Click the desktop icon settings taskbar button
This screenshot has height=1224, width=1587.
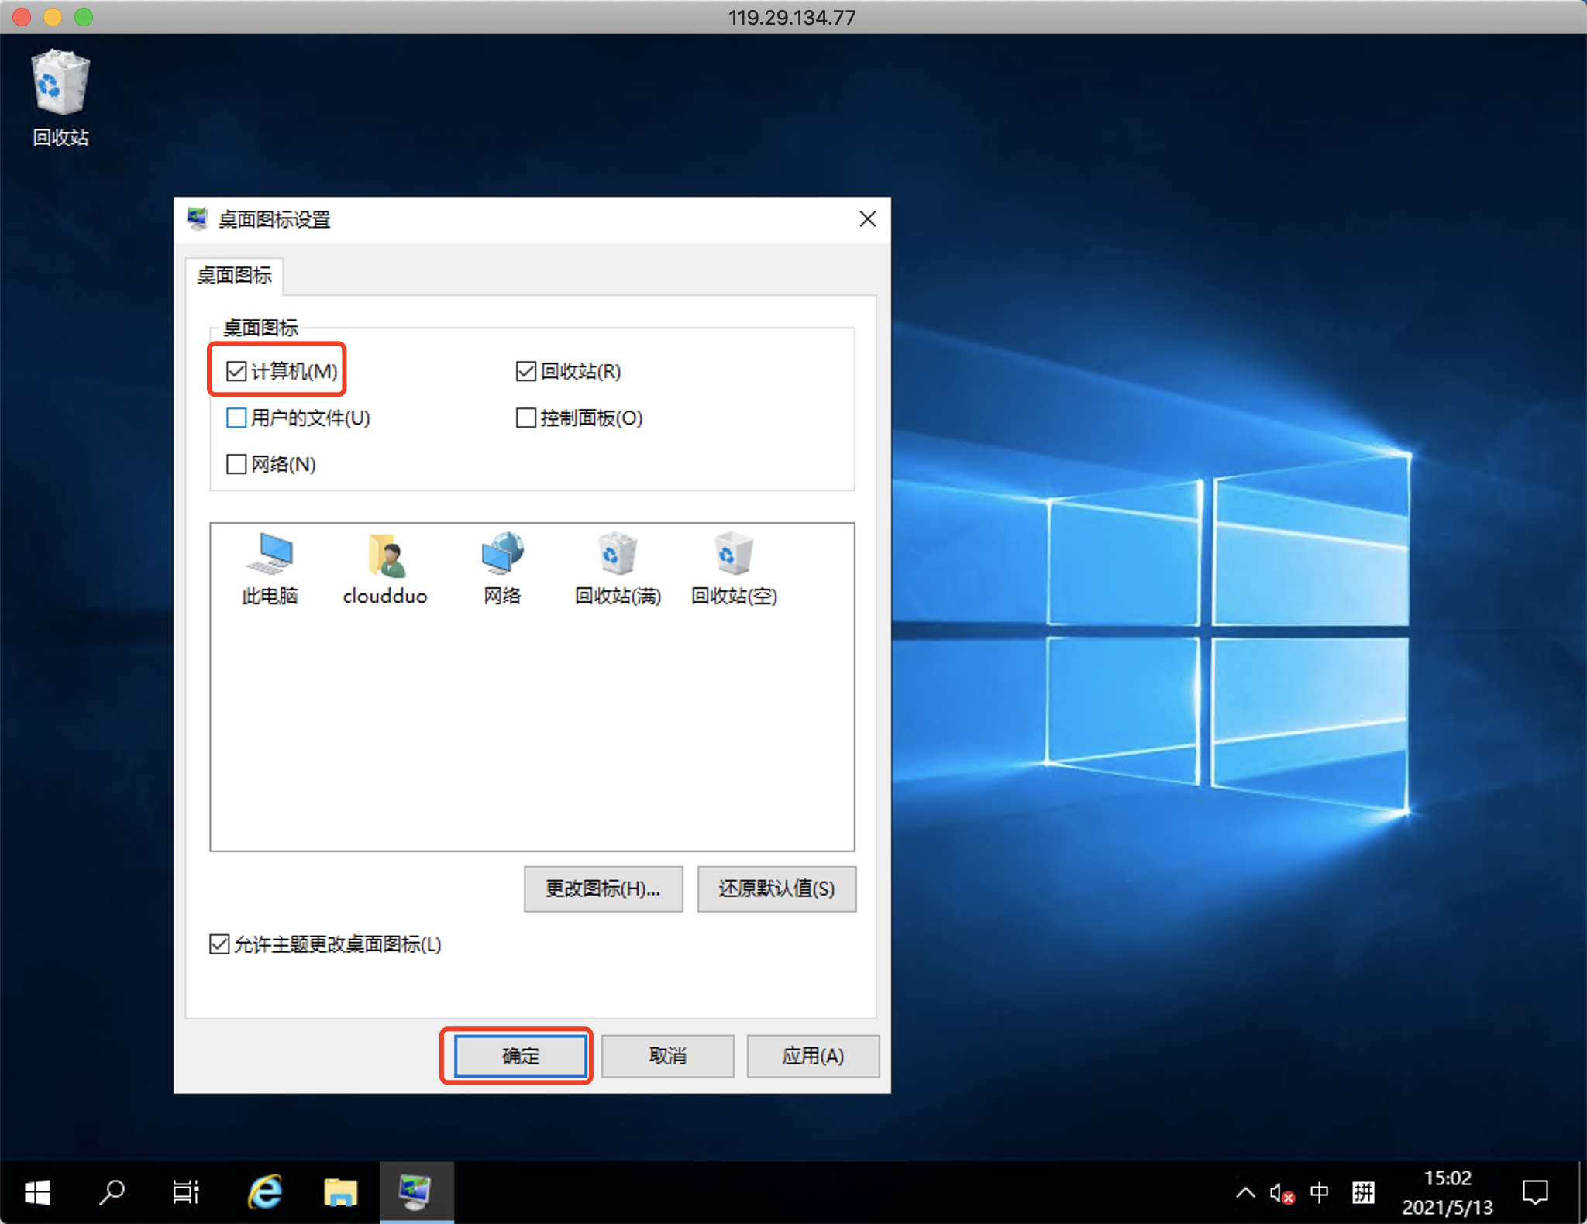click(416, 1192)
